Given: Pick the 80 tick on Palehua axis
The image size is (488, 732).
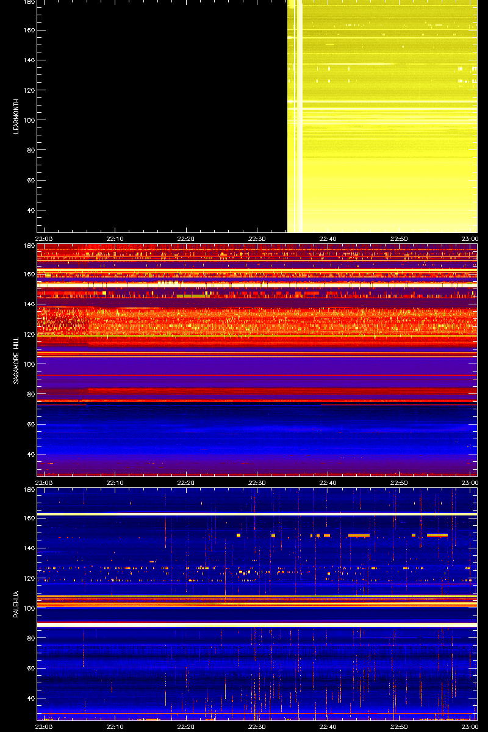Looking at the screenshot, I should [30, 638].
